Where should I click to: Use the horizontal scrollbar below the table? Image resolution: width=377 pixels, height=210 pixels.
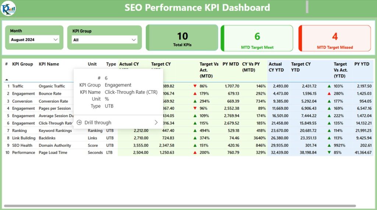point(180,206)
